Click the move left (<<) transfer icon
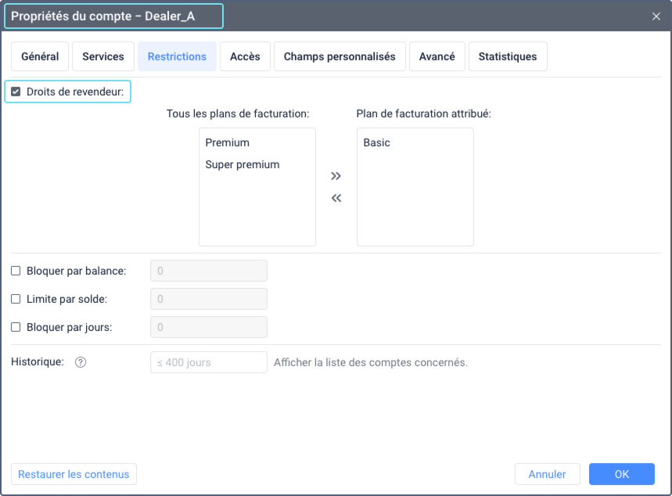This screenshot has width=672, height=496. tap(336, 198)
